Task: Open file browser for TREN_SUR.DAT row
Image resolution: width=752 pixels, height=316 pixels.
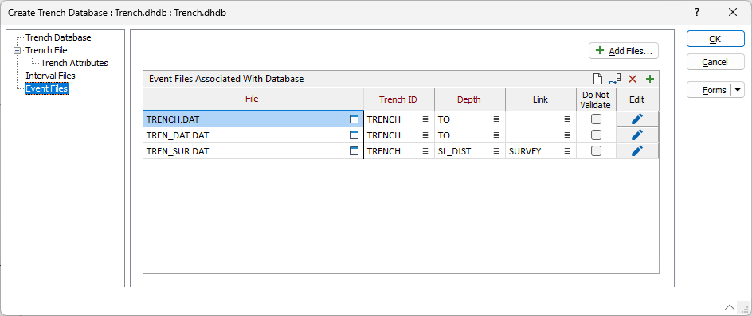Action: click(x=354, y=151)
